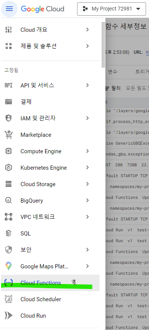Screen dimensions: 149x330
Task: Expand the VPC 네트워크 submenu chevron
Action: (88, 217)
